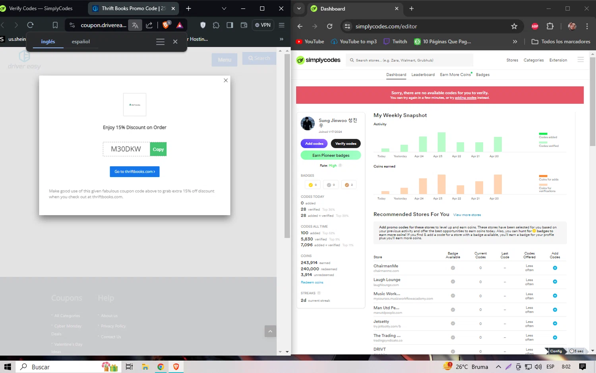The width and height of the screenshot is (596, 373).
Task: Expand Chrome's bookmarks bar overflow chevron
Action: (x=515, y=41)
